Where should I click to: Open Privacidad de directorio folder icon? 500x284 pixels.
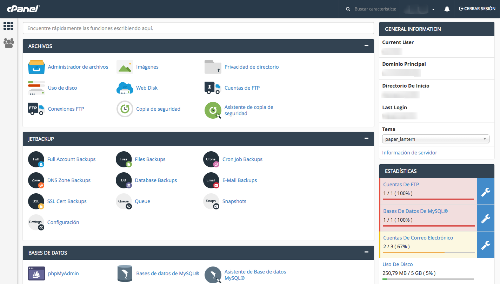click(x=213, y=67)
